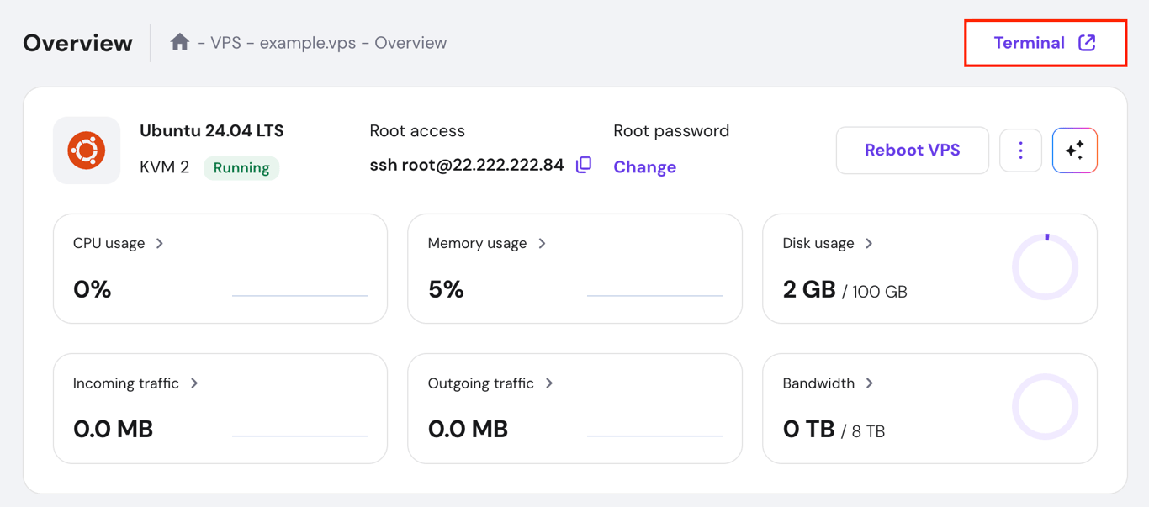This screenshot has height=507, width=1149.
Task: Click the Ubuntu logo thumbnail
Action: pos(87,151)
